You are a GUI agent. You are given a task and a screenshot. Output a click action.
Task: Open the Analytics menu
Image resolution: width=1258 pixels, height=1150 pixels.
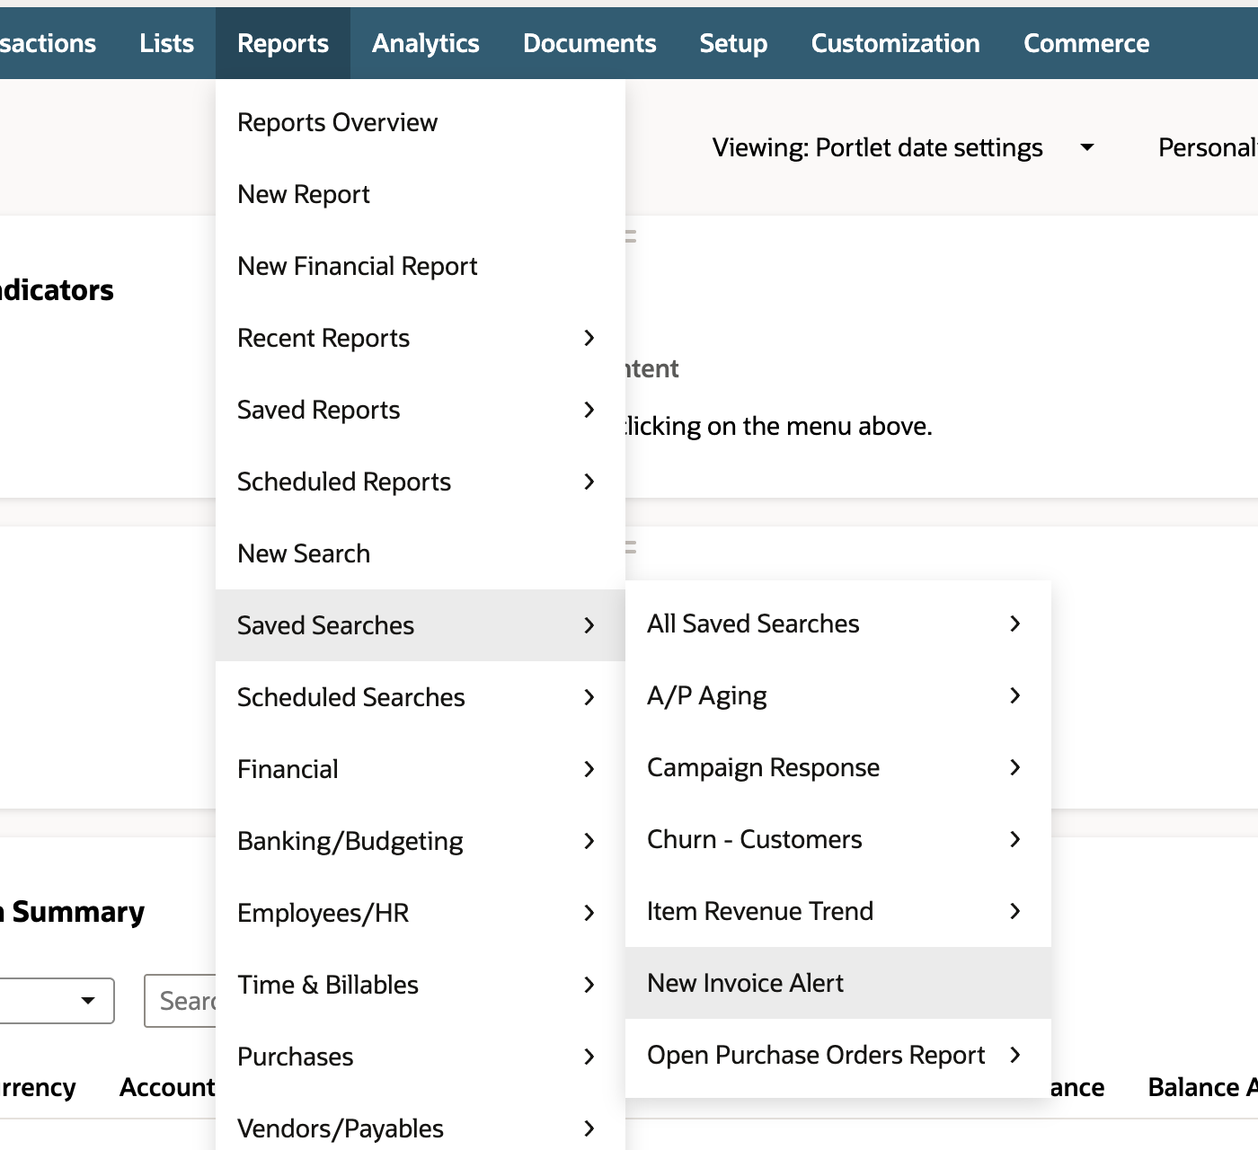click(426, 43)
